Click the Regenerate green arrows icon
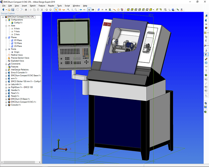This screenshot has width=209, height=167. click(x=178, y=10)
